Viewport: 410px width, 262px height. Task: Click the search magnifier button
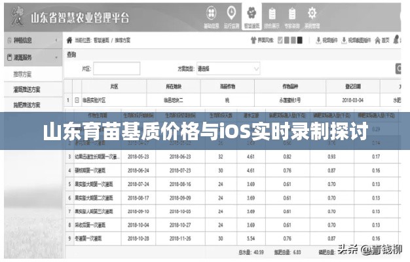[x=400, y=68]
